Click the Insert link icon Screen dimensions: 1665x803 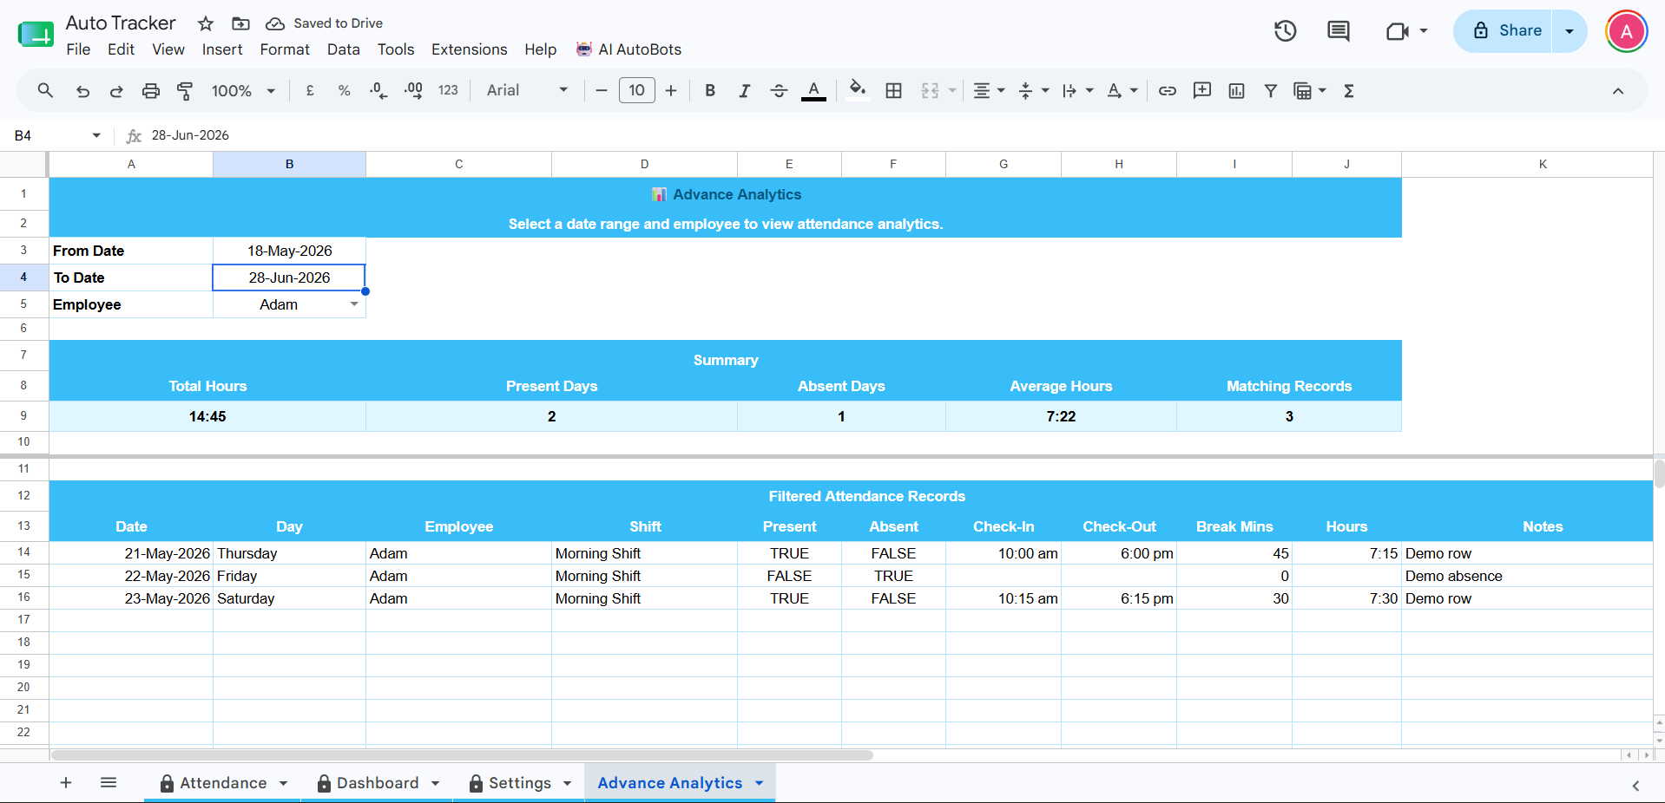tap(1168, 90)
